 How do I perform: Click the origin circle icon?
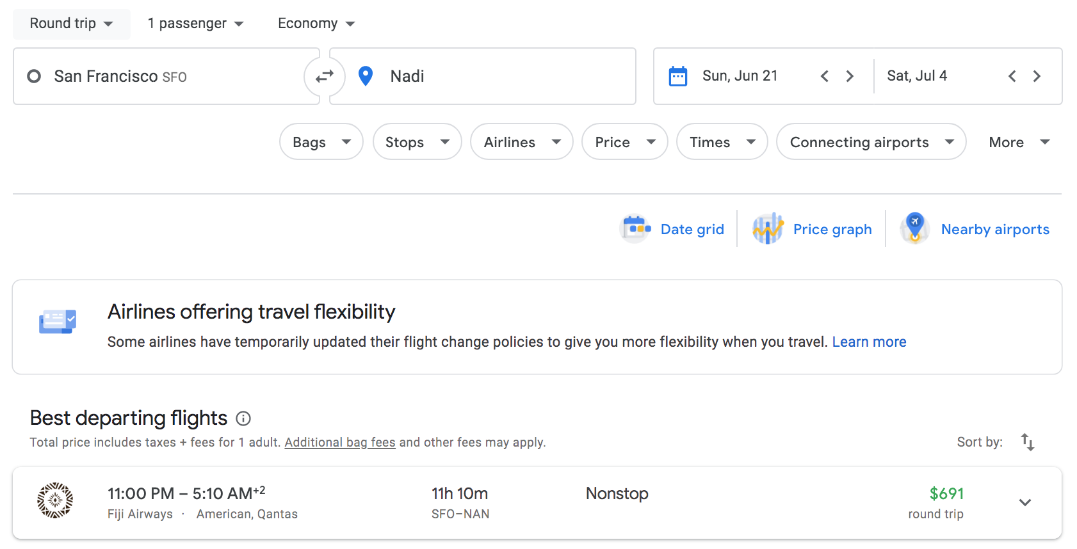coord(34,77)
